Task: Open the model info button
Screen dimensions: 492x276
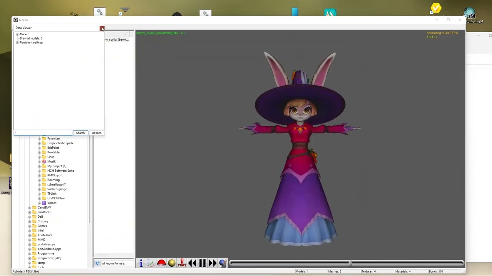Action: click(x=141, y=263)
